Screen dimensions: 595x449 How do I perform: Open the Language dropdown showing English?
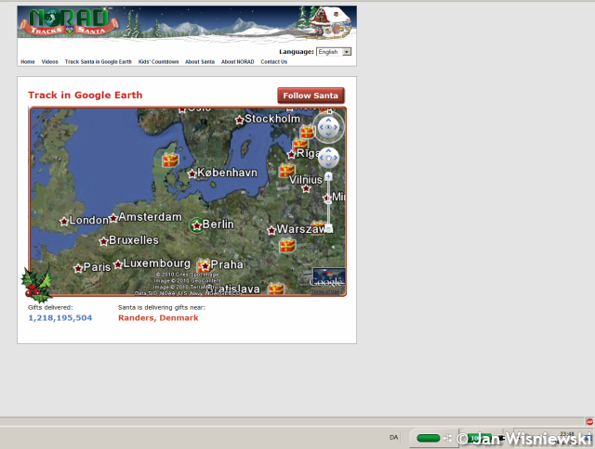(334, 52)
